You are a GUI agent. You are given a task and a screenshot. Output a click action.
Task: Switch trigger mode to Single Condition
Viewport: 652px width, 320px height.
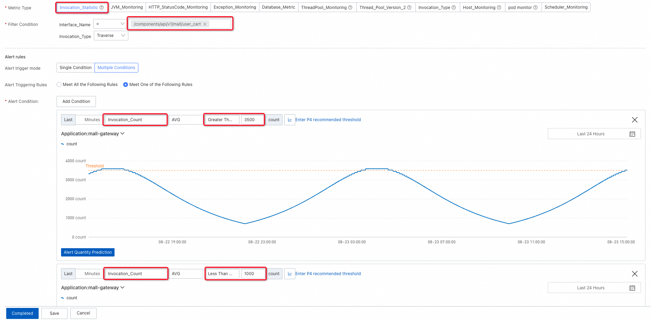tap(76, 68)
